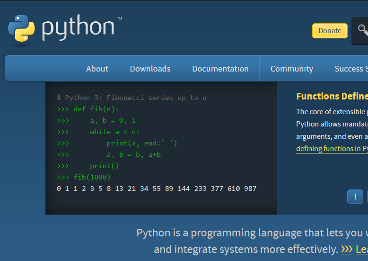Click the 'Learn More' arrow link

tap(354, 249)
